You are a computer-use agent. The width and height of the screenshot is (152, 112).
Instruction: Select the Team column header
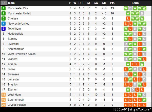[11, 3]
